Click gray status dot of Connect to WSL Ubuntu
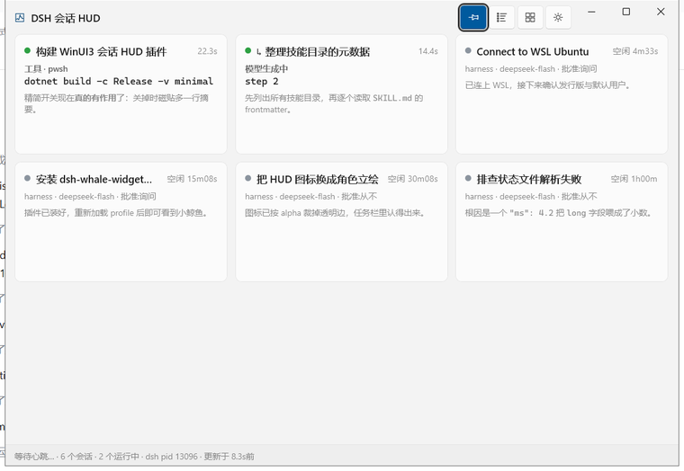684x471 pixels. click(x=468, y=50)
